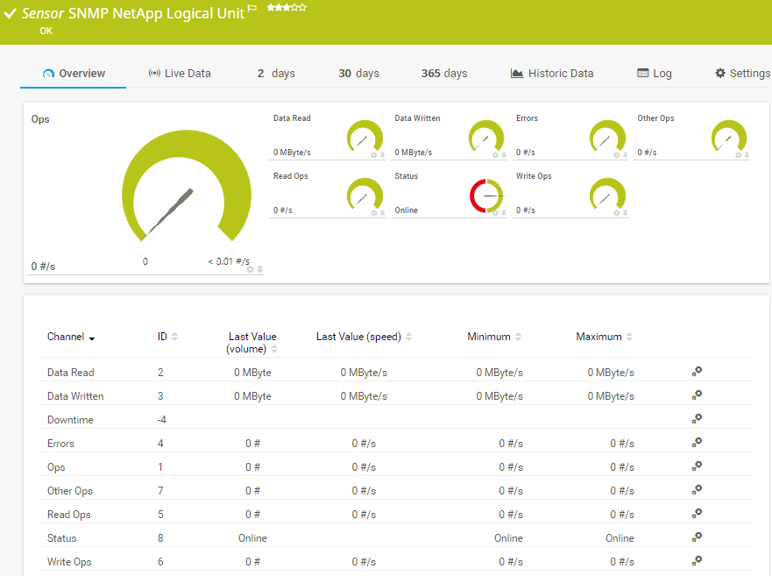
Task: Sort table by ID column
Action: coord(174,337)
